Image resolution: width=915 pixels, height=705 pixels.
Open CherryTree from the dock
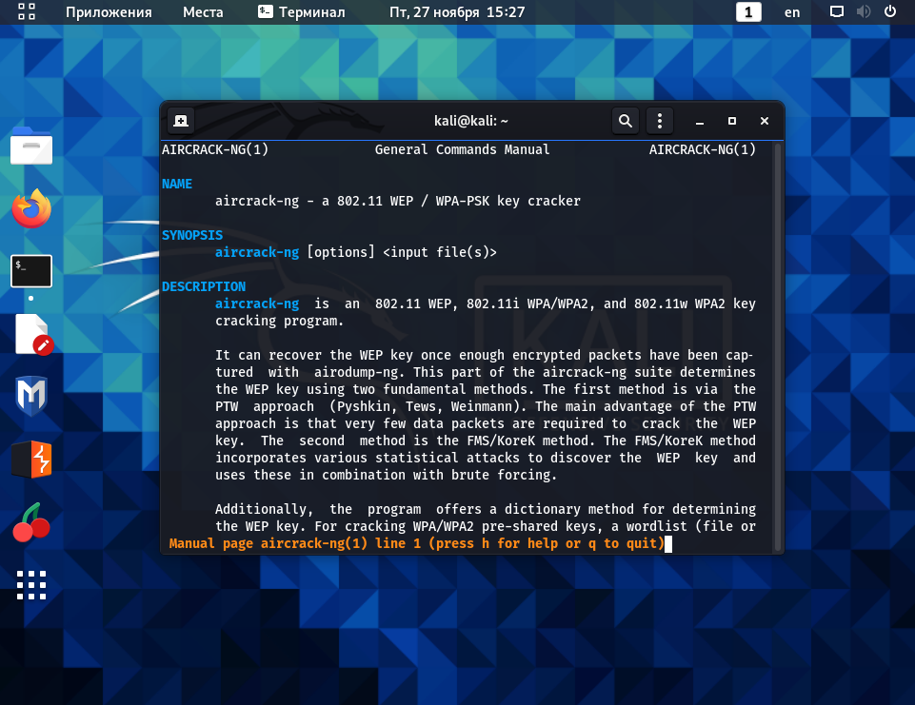(x=31, y=522)
